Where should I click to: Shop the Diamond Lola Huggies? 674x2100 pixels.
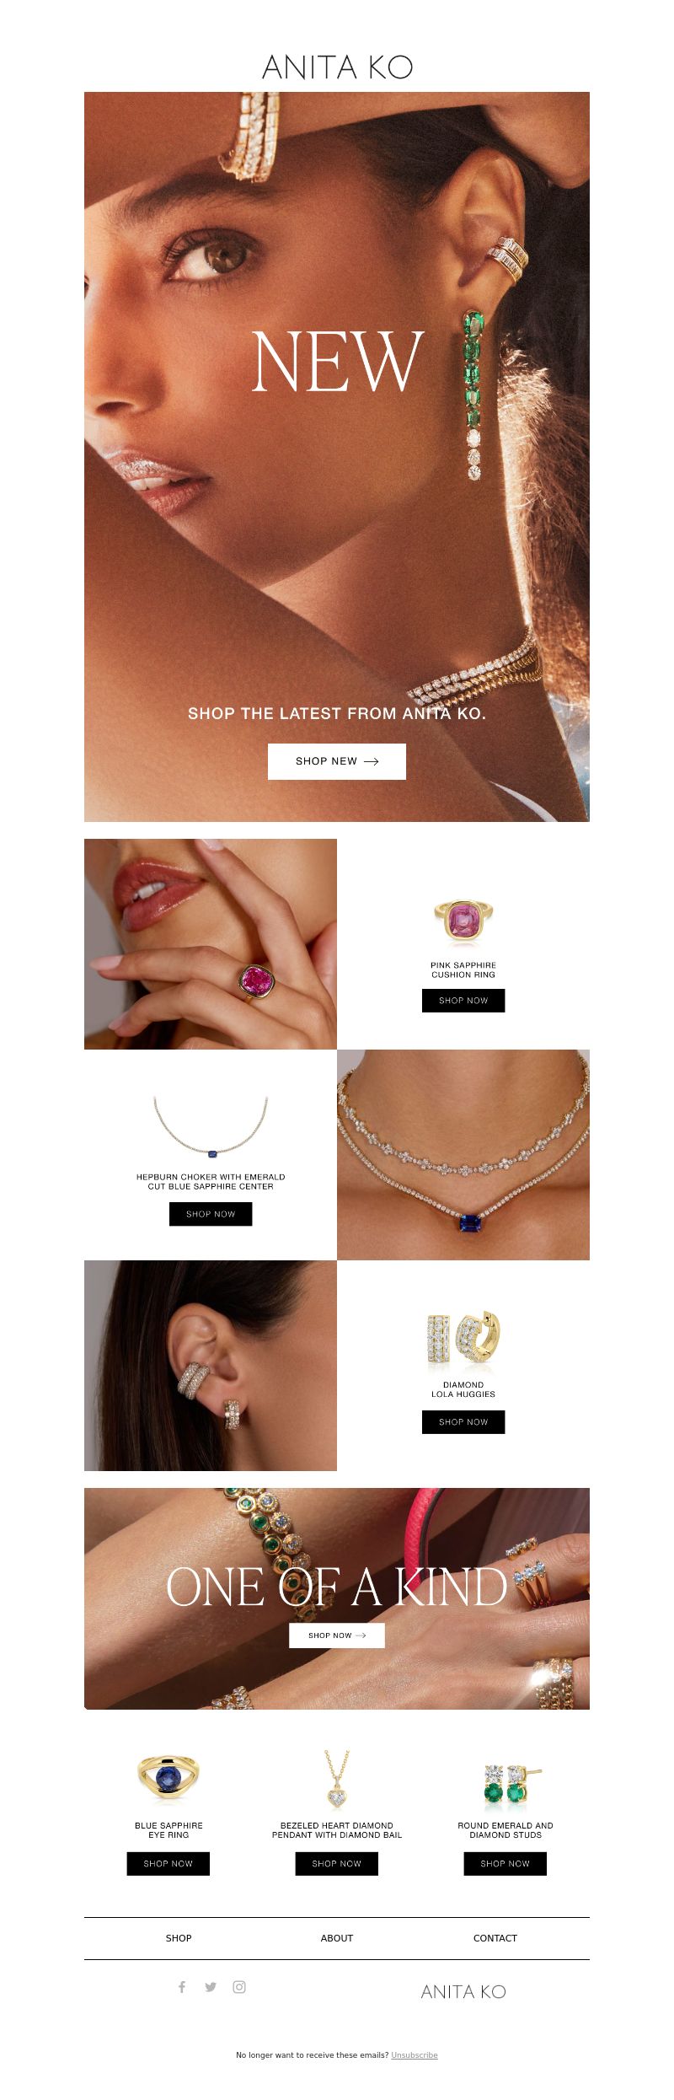pyautogui.click(x=463, y=1422)
